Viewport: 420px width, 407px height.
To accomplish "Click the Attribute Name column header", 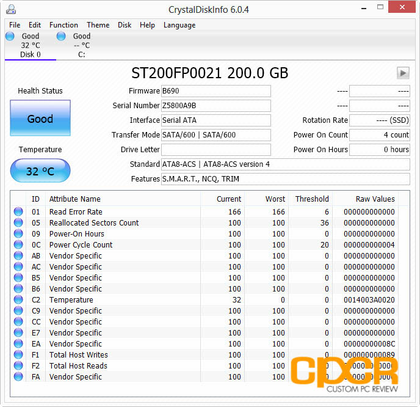I will (x=123, y=199).
